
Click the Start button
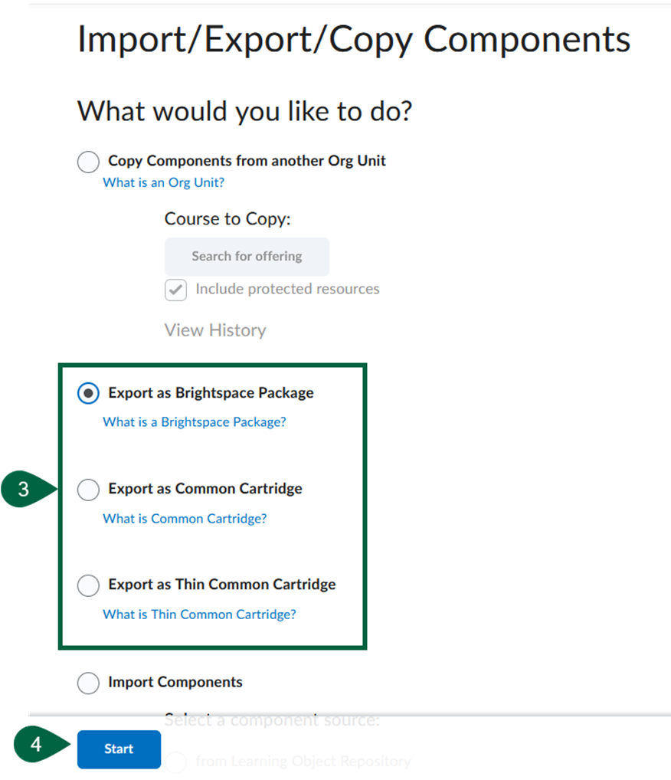point(119,749)
